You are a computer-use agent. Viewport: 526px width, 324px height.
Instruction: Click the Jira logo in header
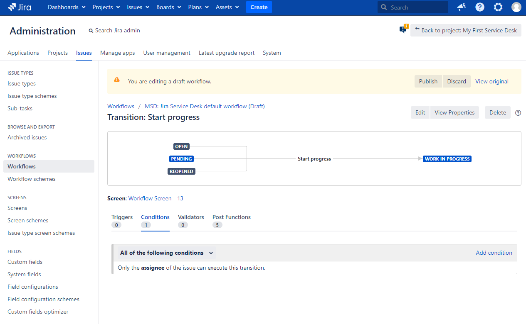click(x=20, y=7)
